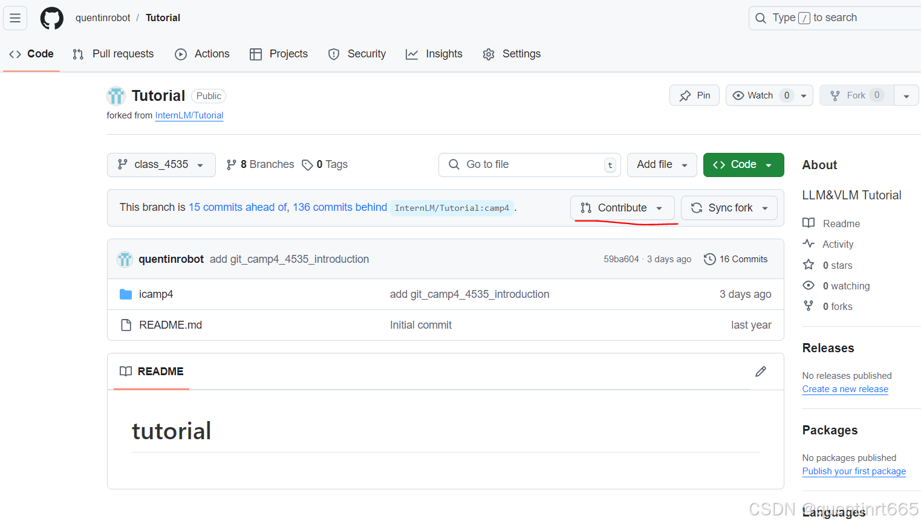This screenshot has height=525, width=921.
Task: Click the add git_camp4_4535_introduction message in icamp4 row
Action: click(470, 294)
